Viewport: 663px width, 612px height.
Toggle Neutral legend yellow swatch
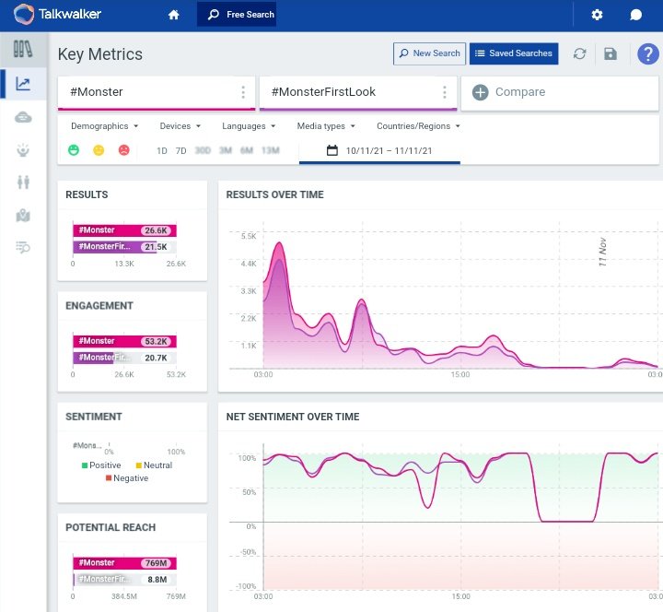point(139,465)
